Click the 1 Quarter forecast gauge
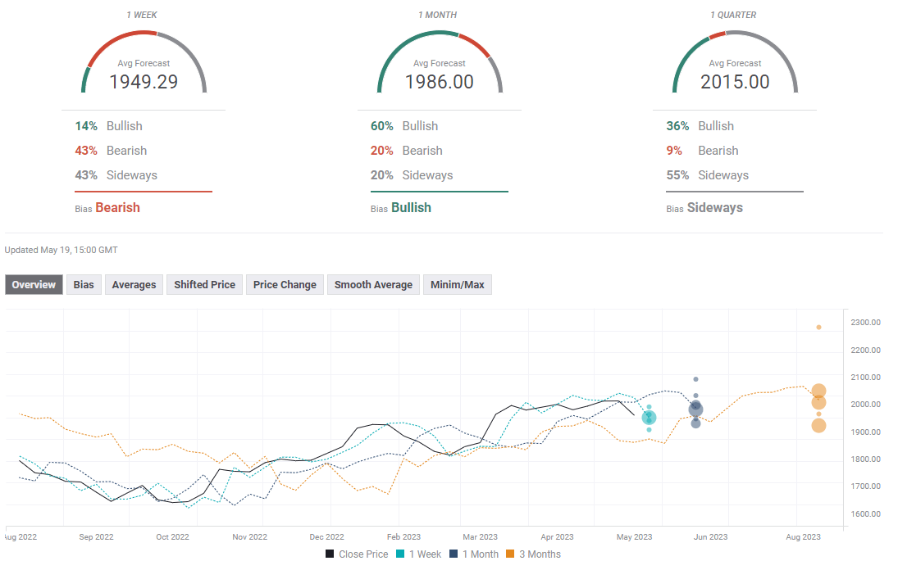 [x=735, y=66]
